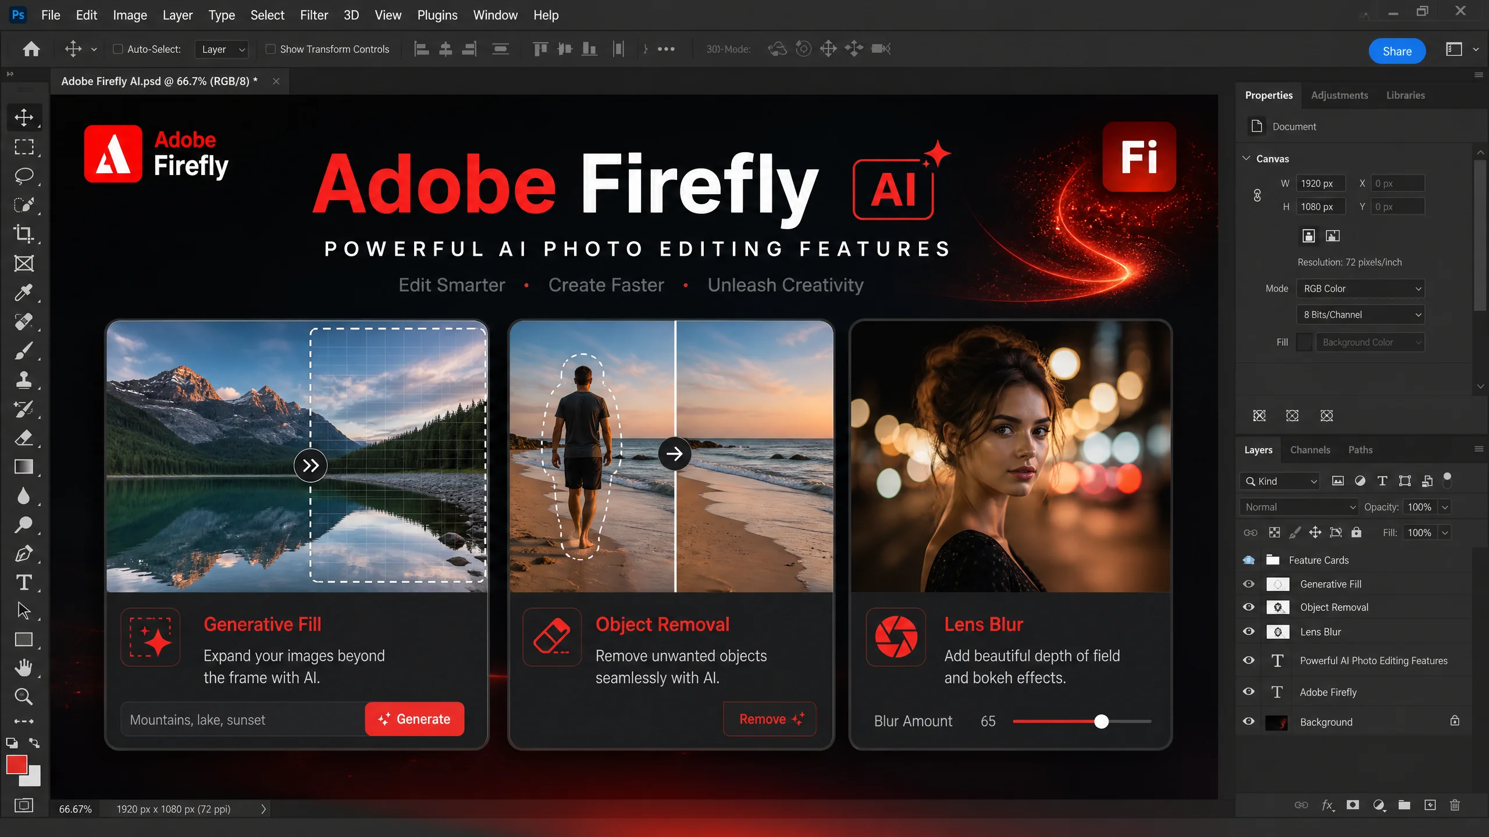Select the Brush tool
Viewport: 1489px width, 837px height.
(24, 350)
